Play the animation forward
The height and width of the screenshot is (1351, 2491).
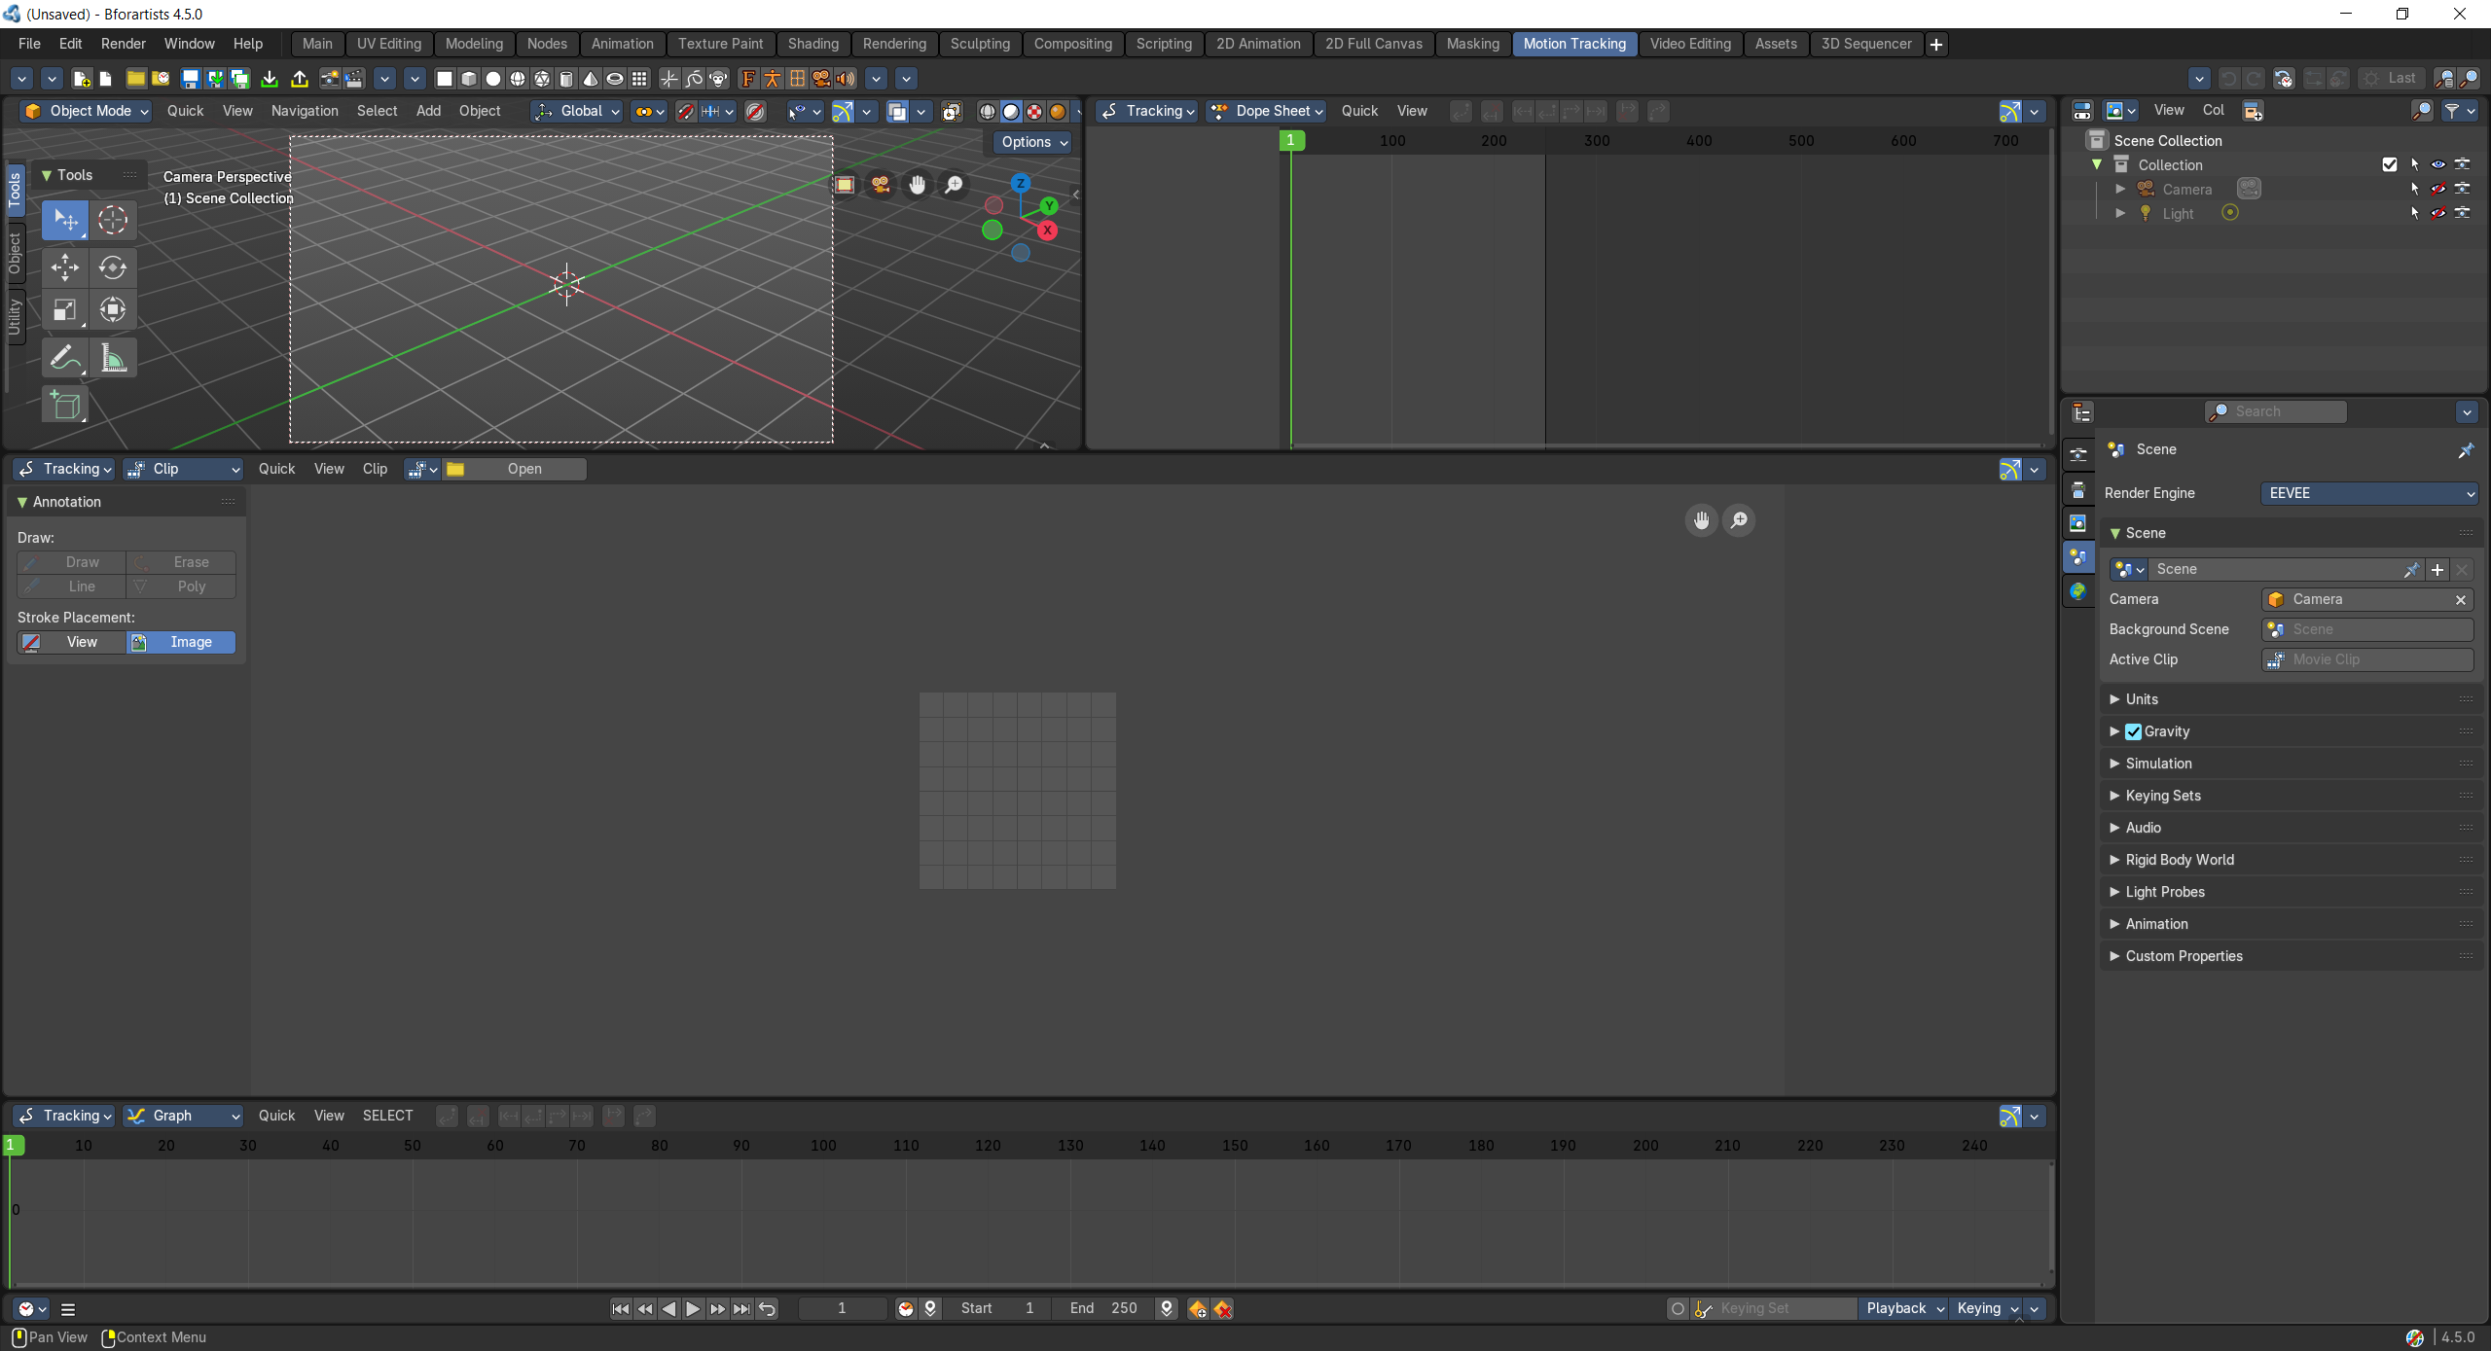pyautogui.click(x=693, y=1309)
